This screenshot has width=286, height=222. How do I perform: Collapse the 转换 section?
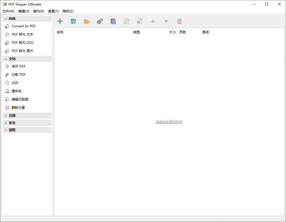coord(27,18)
